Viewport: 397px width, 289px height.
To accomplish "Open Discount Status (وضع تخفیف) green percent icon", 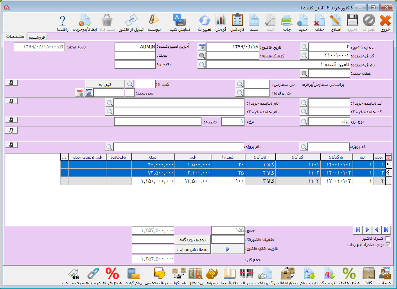I will [349, 275].
